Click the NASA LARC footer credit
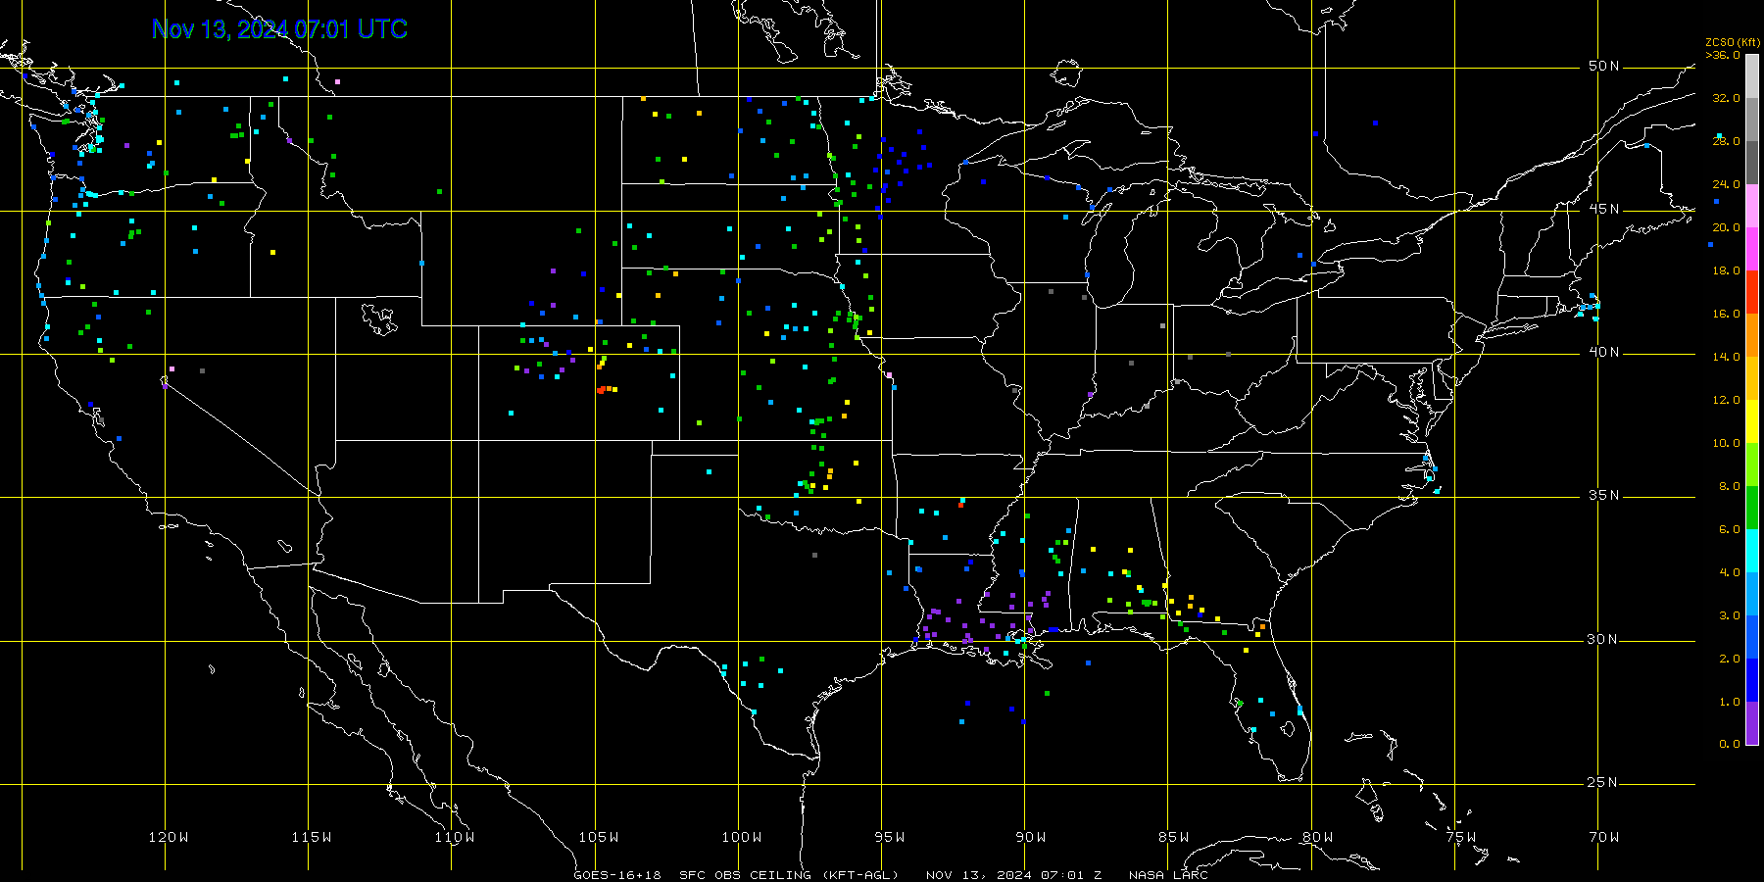 coord(1168,875)
